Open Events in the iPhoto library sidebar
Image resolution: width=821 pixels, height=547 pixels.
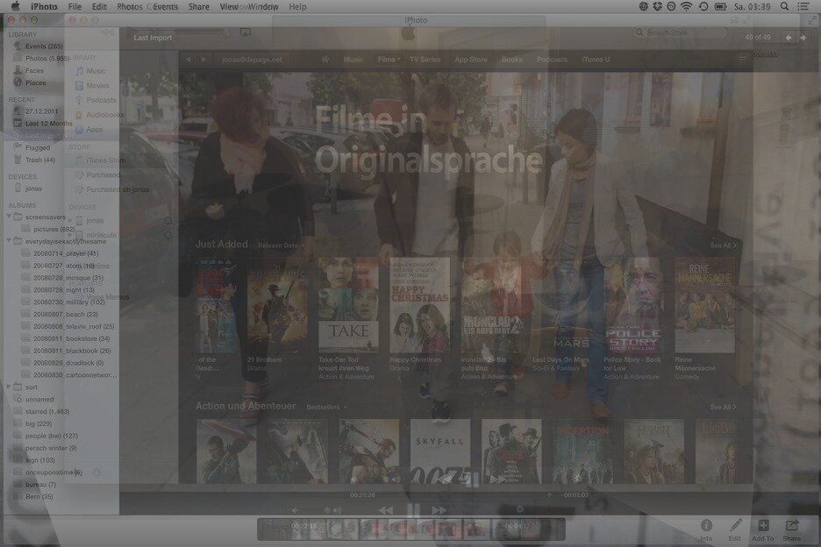coord(44,46)
